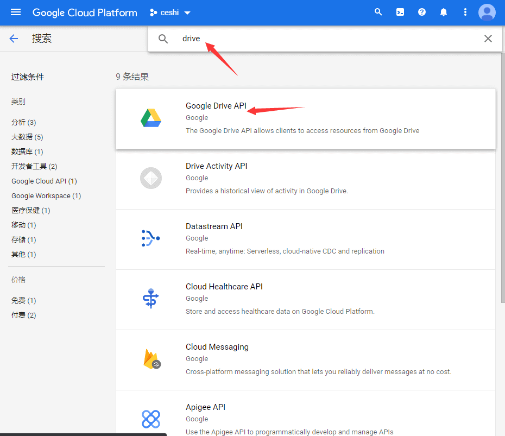The height and width of the screenshot is (436, 505).
Task: Open the three-dot settings menu
Action: coord(465,12)
